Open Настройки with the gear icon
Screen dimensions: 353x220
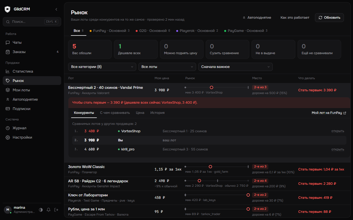pos(8,137)
